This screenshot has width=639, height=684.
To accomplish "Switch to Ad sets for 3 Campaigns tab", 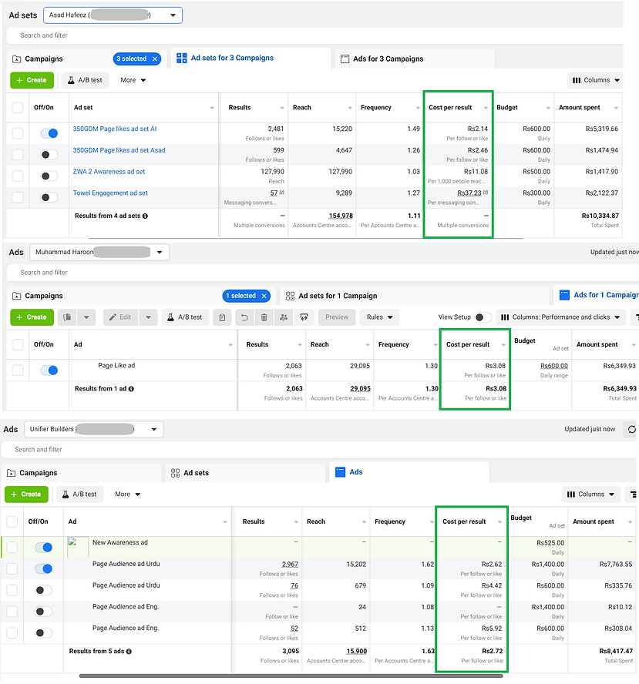I will [251, 58].
